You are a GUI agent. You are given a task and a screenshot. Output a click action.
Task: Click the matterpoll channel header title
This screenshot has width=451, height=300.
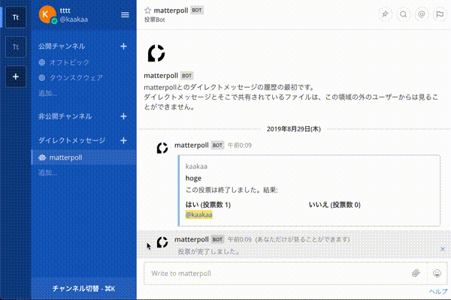coord(171,10)
